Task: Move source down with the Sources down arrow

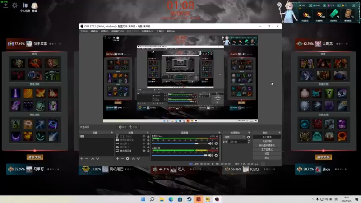Action: click(139, 159)
